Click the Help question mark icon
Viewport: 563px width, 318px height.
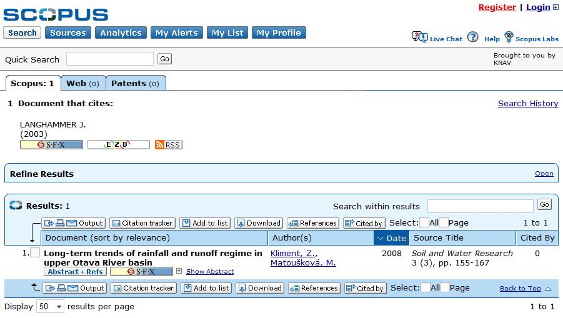pos(472,37)
